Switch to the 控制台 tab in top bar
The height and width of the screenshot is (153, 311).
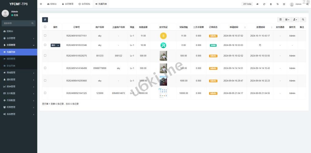[x=52, y=4]
